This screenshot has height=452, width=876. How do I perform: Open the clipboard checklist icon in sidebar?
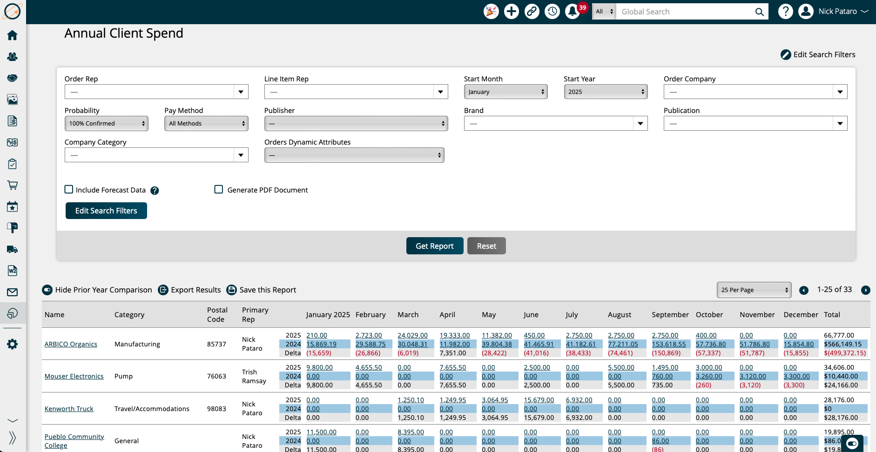point(13,164)
